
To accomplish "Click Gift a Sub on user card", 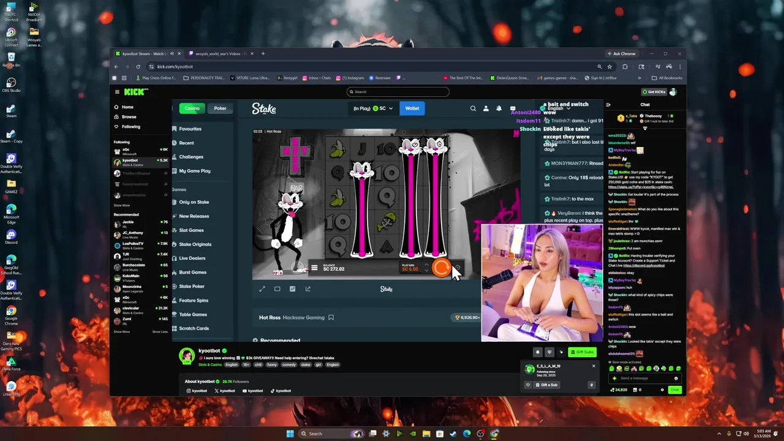I will (546, 385).
